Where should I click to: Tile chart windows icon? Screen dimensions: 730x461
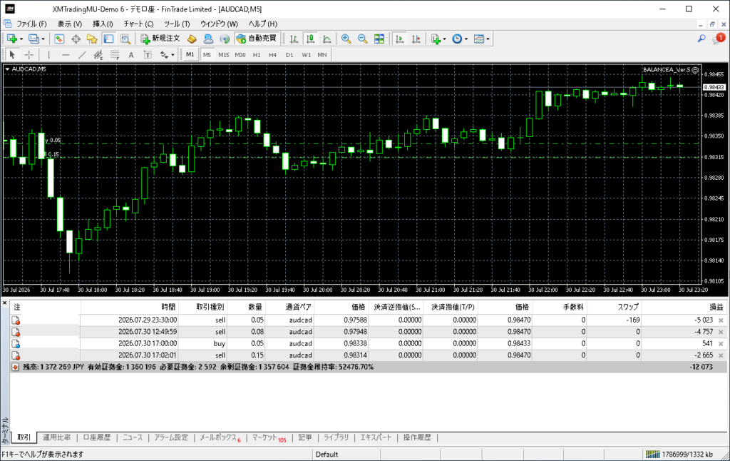tap(379, 39)
